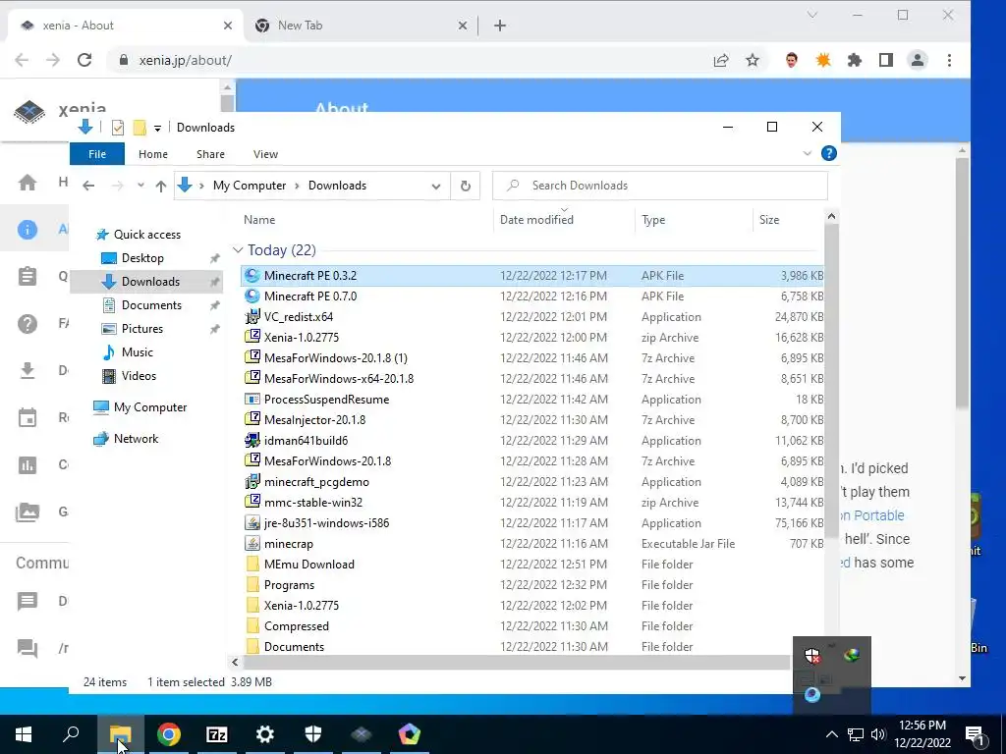
Task: Open Documents in the navigation pane
Action: tap(151, 305)
